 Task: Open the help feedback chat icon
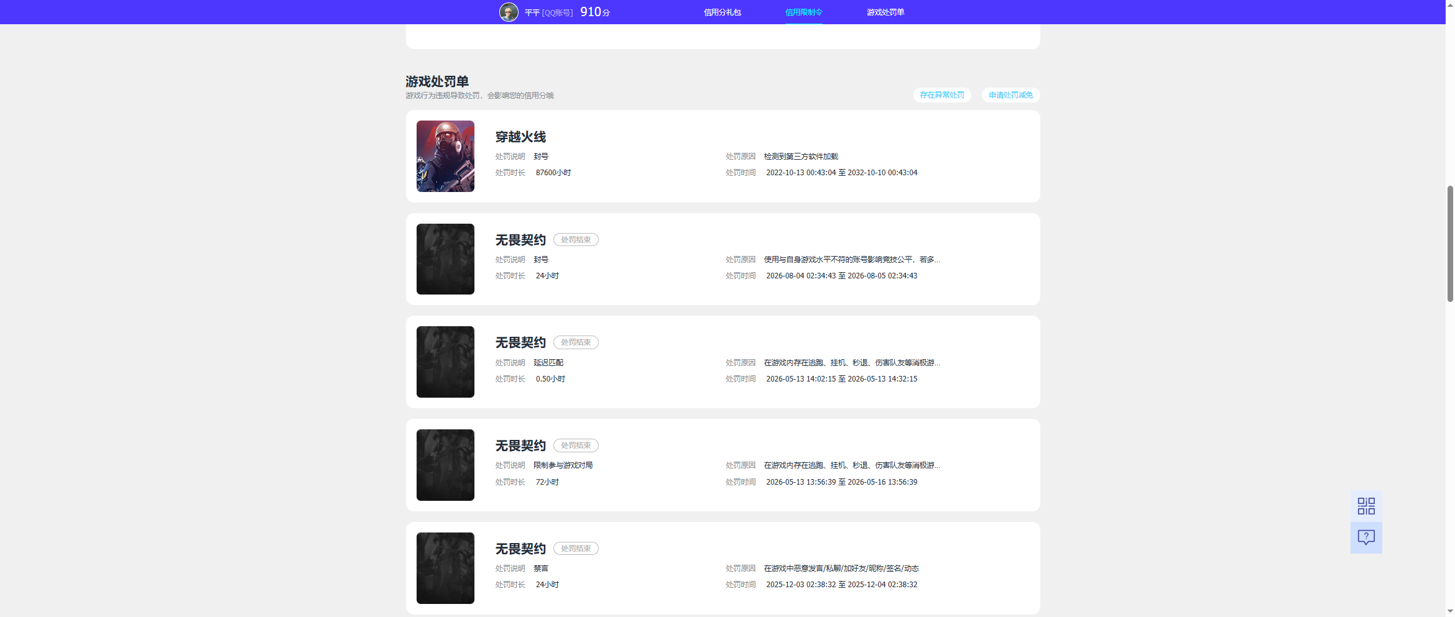tap(1366, 537)
